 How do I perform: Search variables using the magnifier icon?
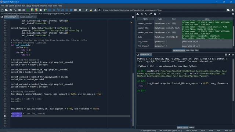(155, 14)
